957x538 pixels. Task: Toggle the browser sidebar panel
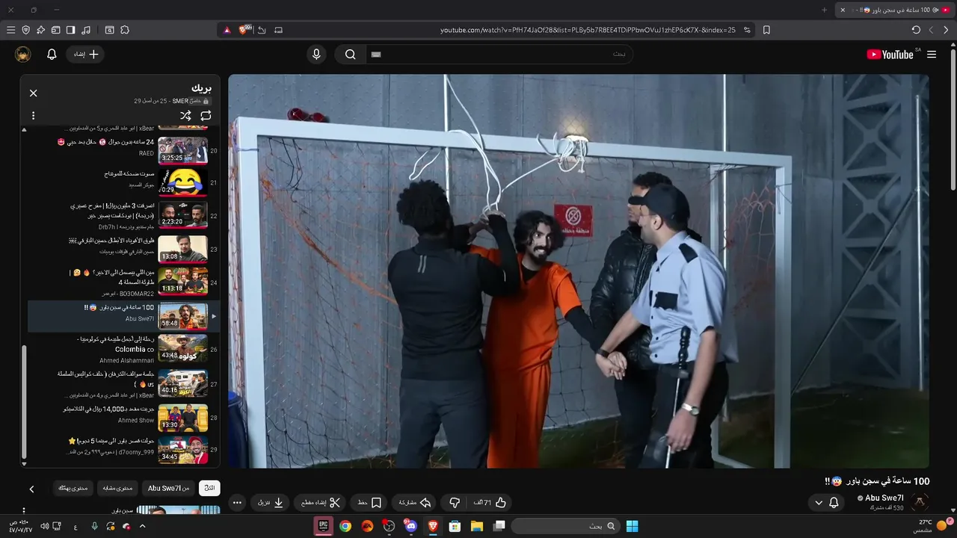coord(70,30)
